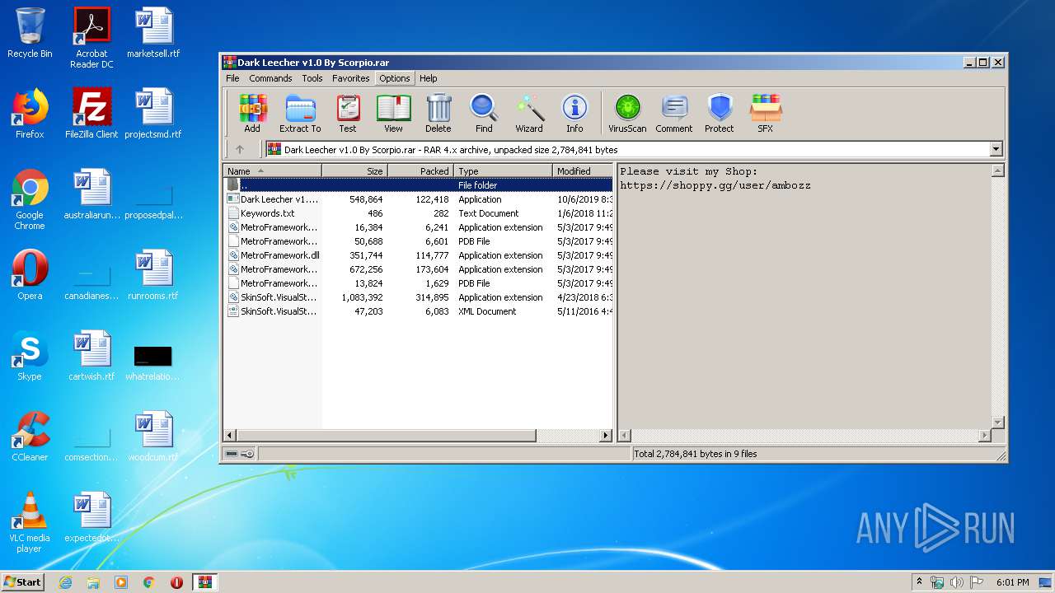Select the SkinSoft XML Document row
The image size is (1055, 593).
click(x=418, y=311)
